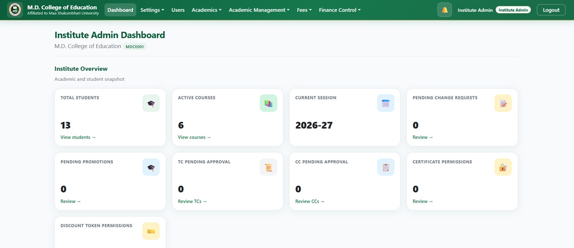Go to the Dashboard tab
574x248 pixels.
coord(120,10)
